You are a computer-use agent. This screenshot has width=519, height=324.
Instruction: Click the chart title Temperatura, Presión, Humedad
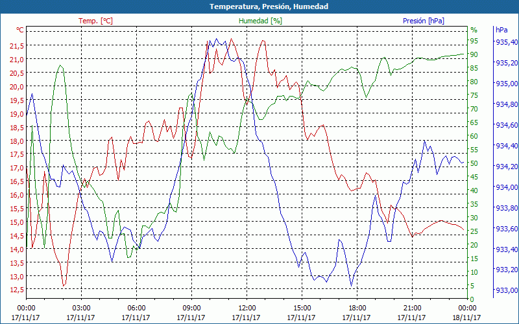pyautogui.click(x=269, y=6)
